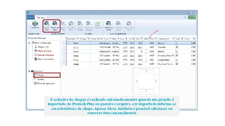Click the Promob app icon in title bar
This screenshot has width=225, height=126.
[28, 12]
